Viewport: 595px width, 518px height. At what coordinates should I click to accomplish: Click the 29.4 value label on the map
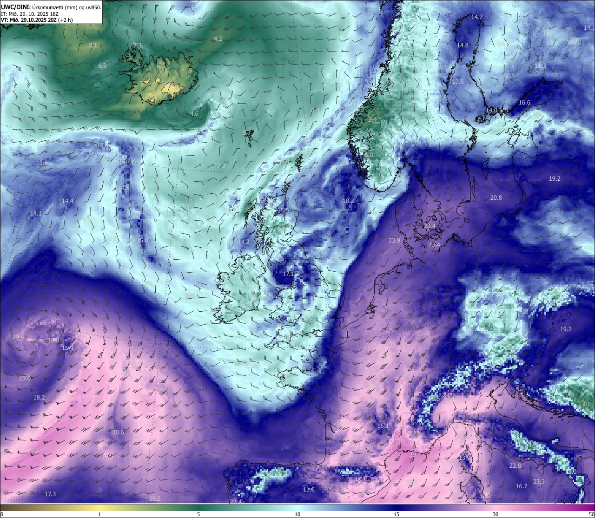(18, 337)
